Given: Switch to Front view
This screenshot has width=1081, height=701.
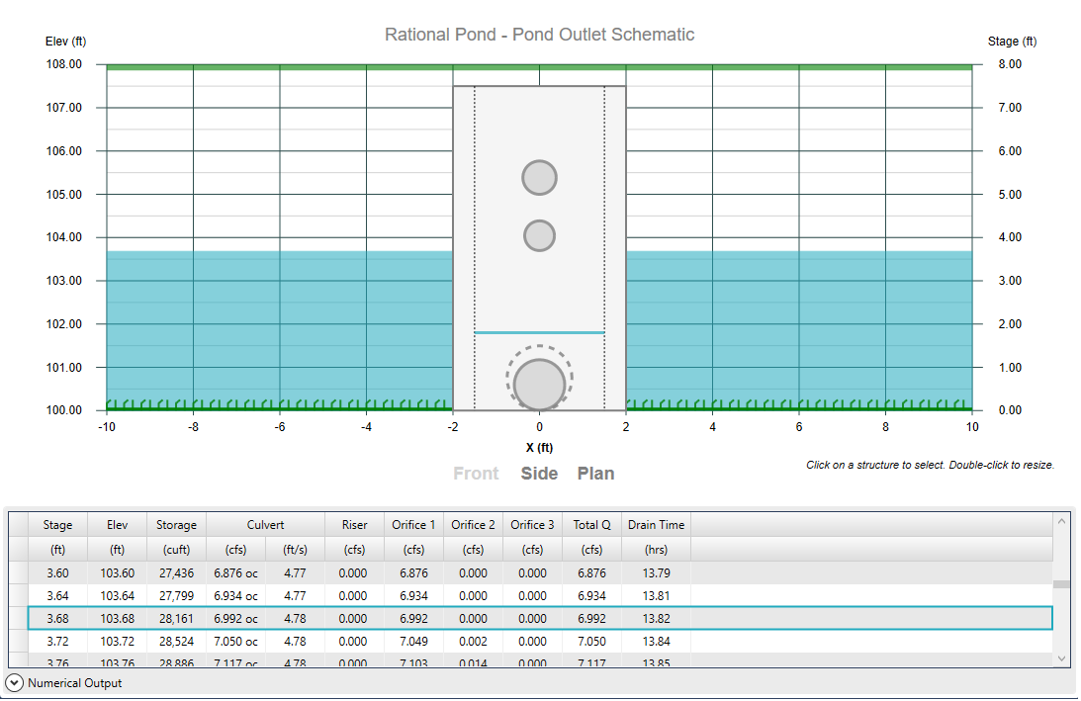Looking at the screenshot, I should tap(477, 474).
